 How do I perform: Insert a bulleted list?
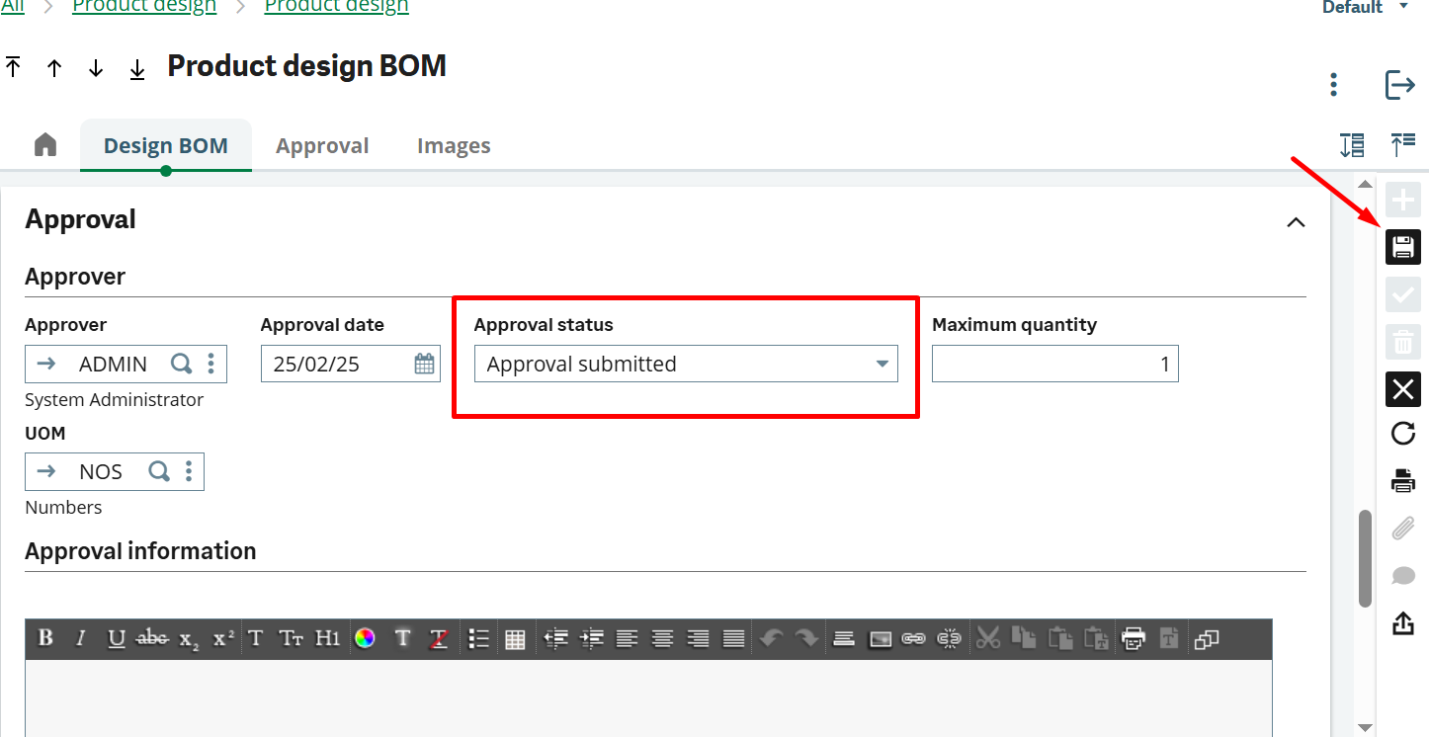(479, 639)
